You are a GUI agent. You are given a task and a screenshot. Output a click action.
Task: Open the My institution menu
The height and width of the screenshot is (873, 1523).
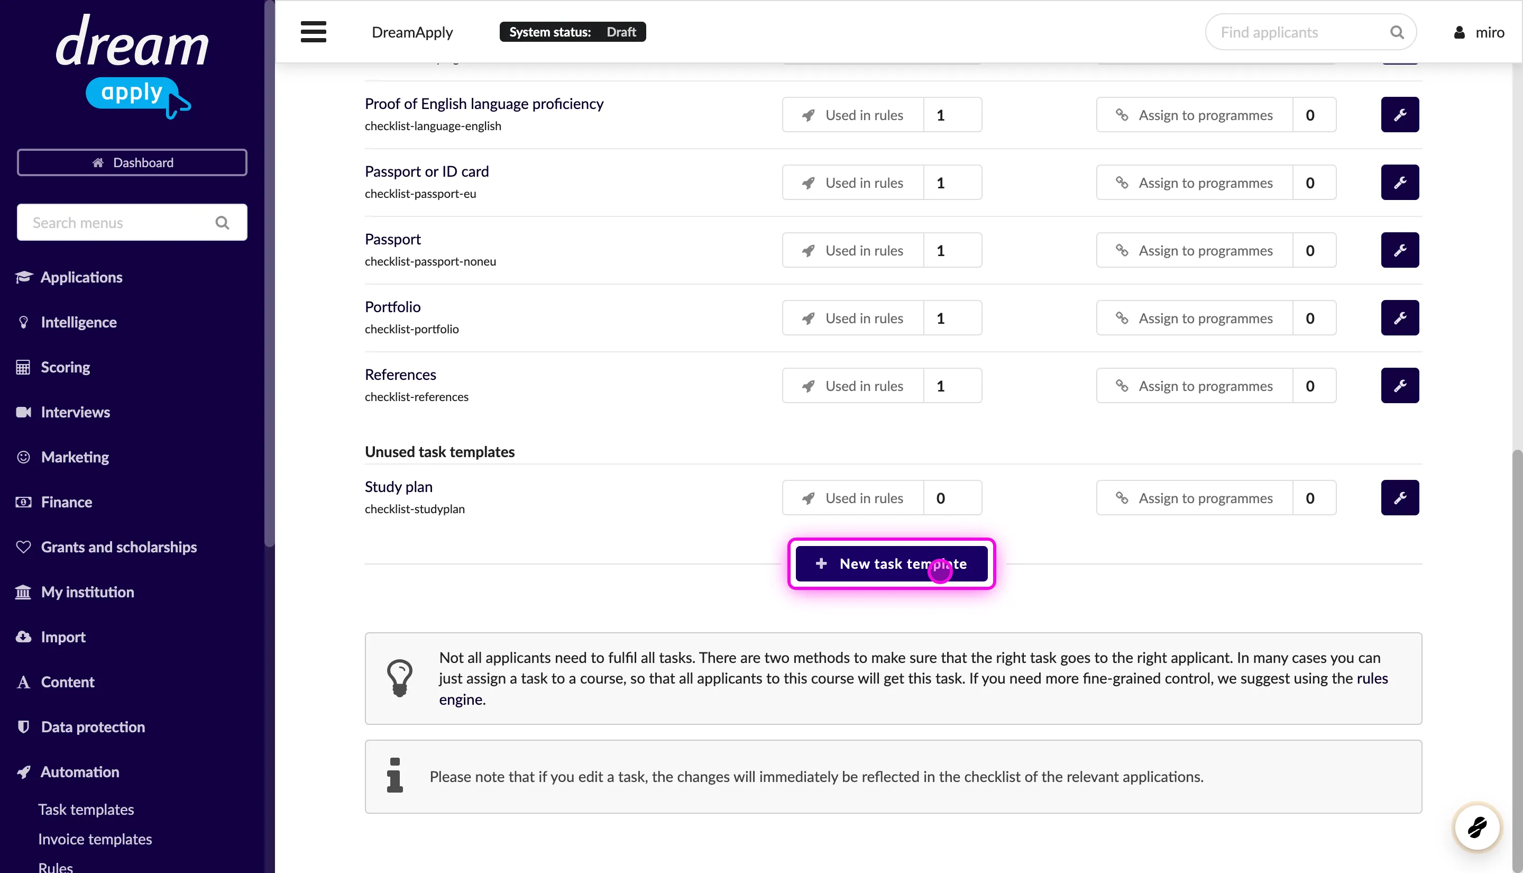click(x=87, y=592)
